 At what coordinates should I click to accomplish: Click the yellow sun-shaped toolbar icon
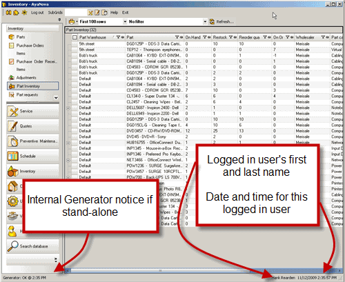(x=24, y=12)
